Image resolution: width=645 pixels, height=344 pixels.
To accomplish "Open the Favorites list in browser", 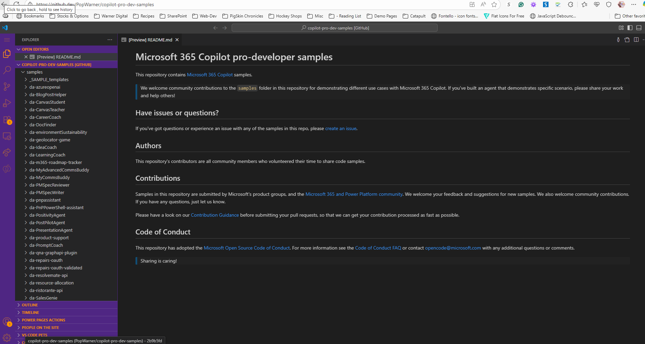I will point(584,4).
